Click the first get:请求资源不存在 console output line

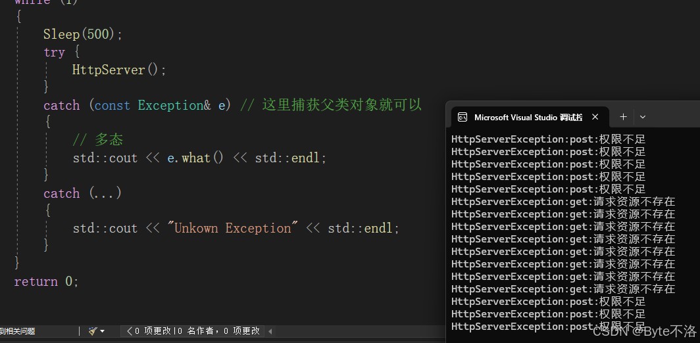(563, 202)
